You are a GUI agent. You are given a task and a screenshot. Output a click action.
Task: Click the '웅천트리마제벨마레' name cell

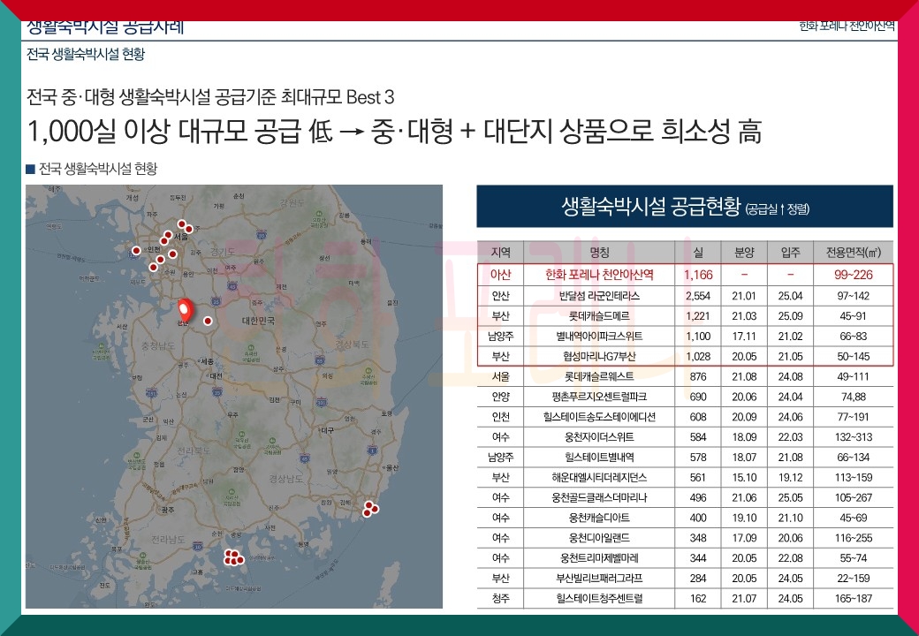coord(600,558)
